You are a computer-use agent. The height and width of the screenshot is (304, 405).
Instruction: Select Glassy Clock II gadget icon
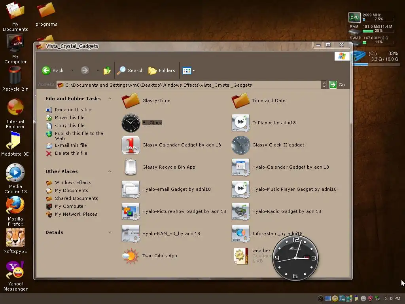[240, 145]
